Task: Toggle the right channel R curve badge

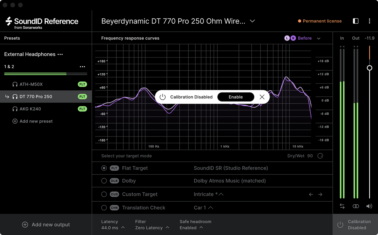Action: 293,38
